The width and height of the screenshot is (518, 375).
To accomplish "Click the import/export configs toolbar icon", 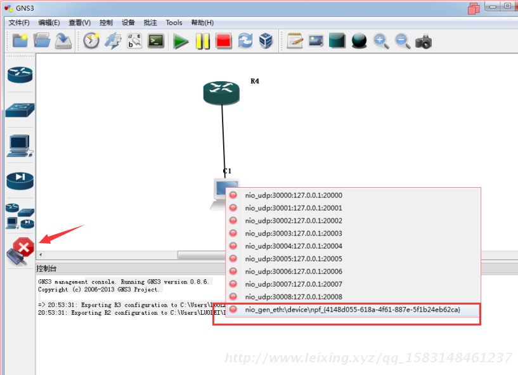I will point(113,41).
